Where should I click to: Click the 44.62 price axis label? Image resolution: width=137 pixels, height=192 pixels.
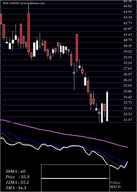tap(128, 6)
